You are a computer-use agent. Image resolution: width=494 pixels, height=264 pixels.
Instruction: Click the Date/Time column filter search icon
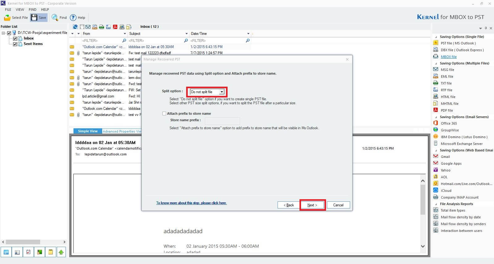[248, 40]
